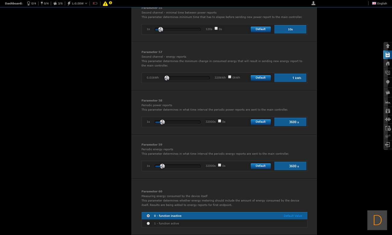392x235 pixels.
Task: Open the Plugins puzzle icon
Action: (x=387, y=119)
